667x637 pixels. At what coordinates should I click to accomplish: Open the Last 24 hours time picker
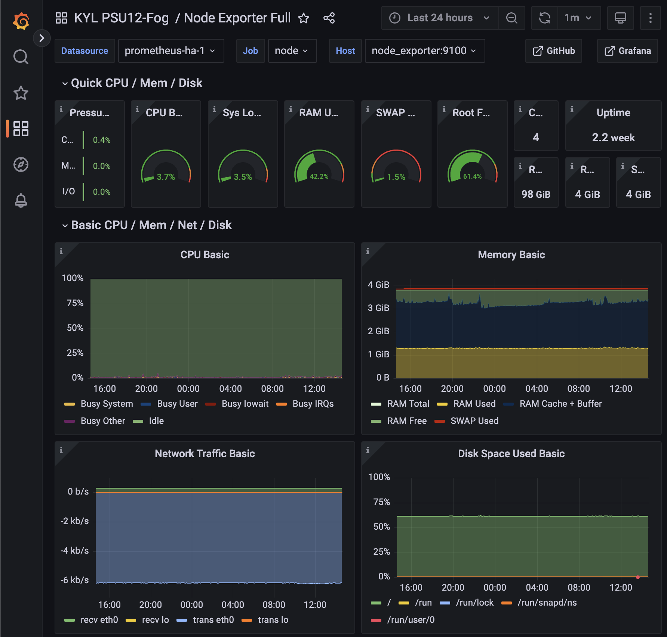point(440,18)
